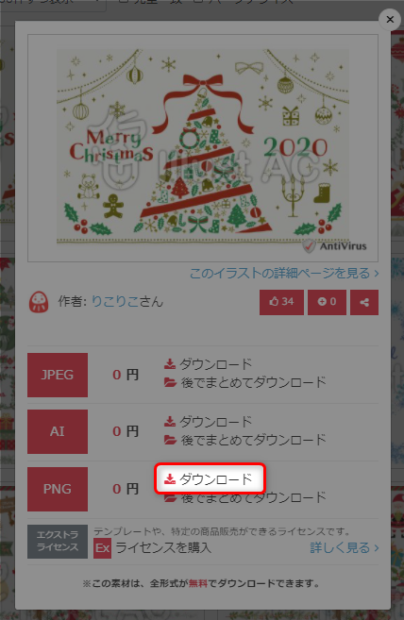Close the illustration popup with X button

390,20
